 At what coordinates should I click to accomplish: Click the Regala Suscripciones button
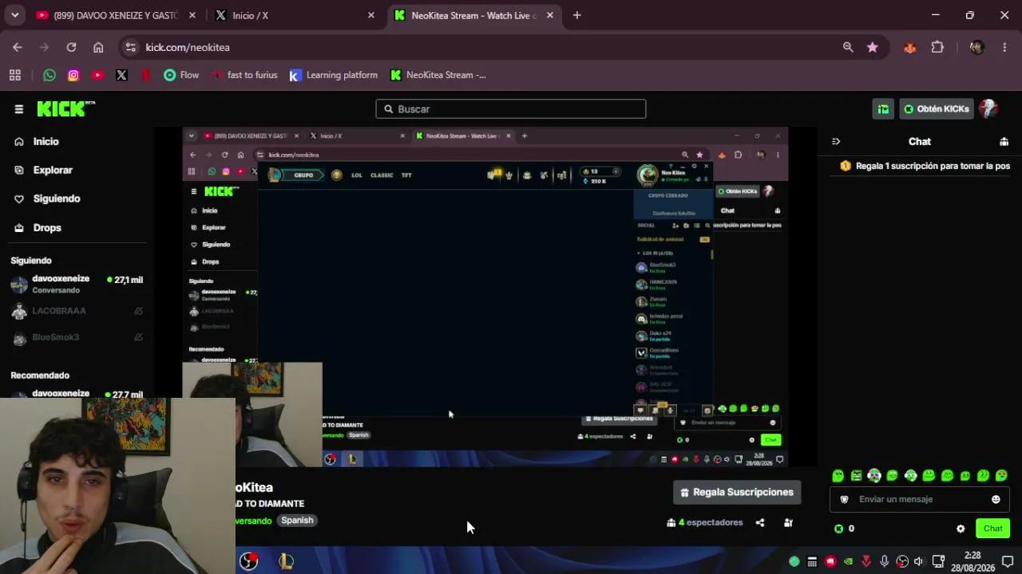click(x=737, y=493)
